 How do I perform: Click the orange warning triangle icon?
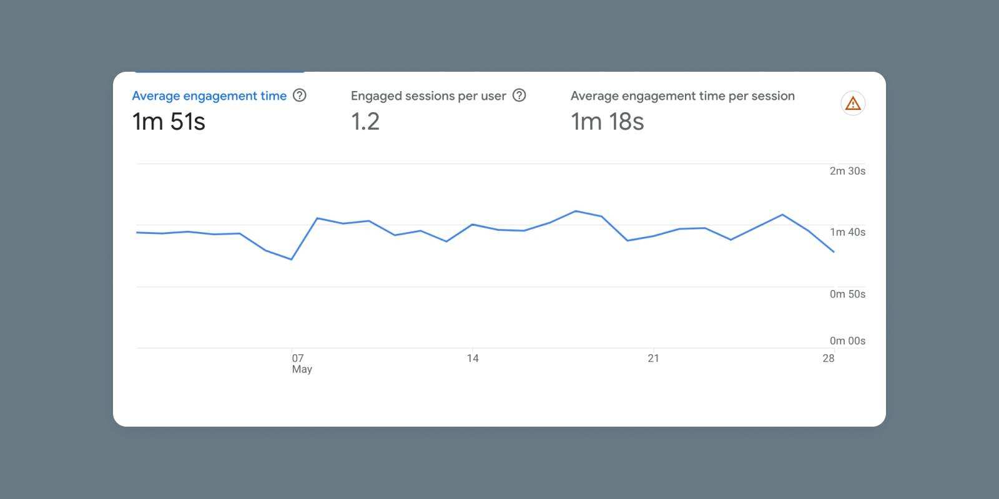click(x=853, y=104)
